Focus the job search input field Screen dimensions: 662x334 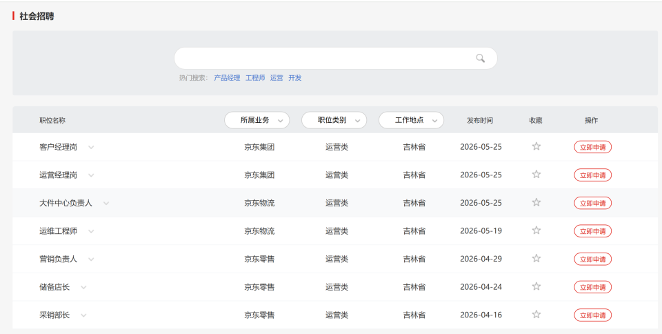[336, 58]
